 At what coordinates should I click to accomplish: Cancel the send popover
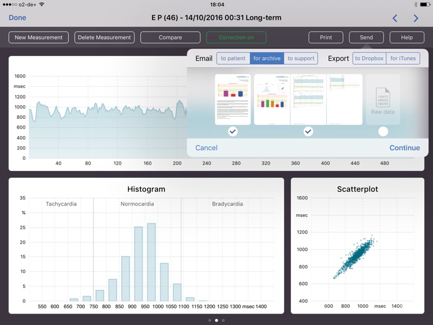pyautogui.click(x=206, y=148)
